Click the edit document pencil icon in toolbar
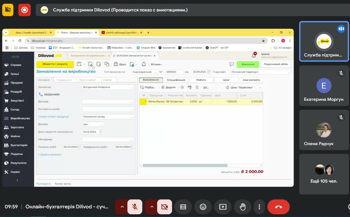This screenshot has height=217, width=350. (99, 64)
